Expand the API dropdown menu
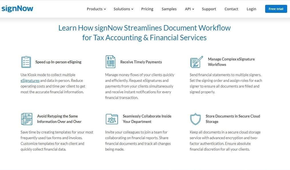Screen dimensions: 290x170 tap(189, 9)
